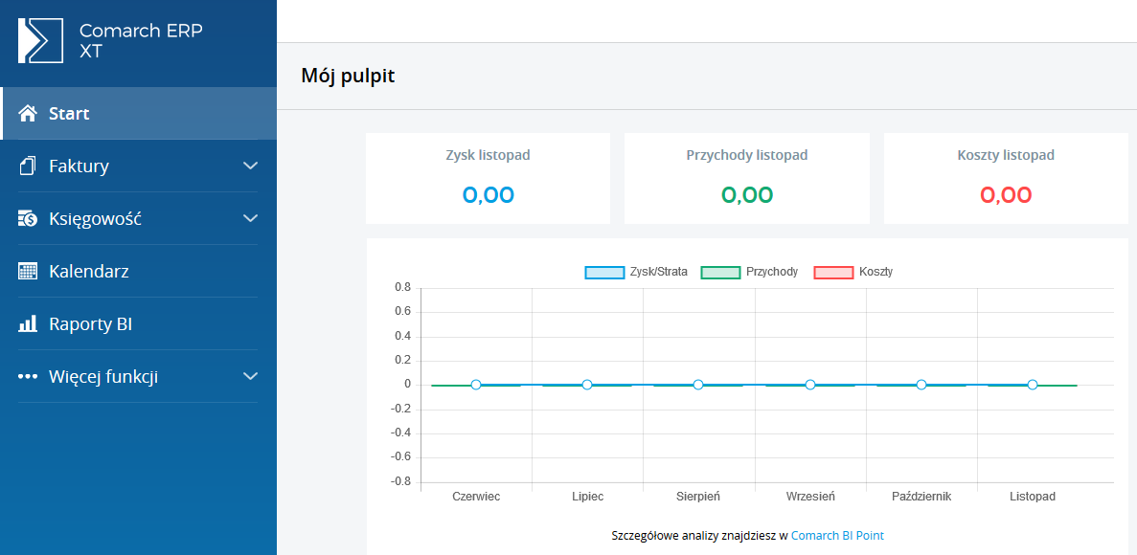Click the calendar grid icon for Kalendarz
Viewport: 1137px width, 555px height.
tap(28, 272)
